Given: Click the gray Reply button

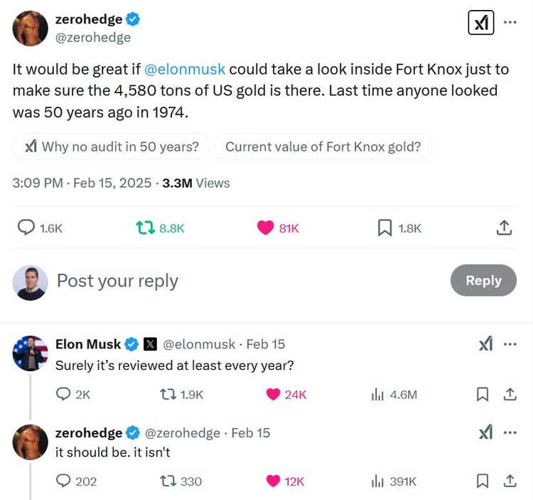Looking at the screenshot, I should (483, 280).
